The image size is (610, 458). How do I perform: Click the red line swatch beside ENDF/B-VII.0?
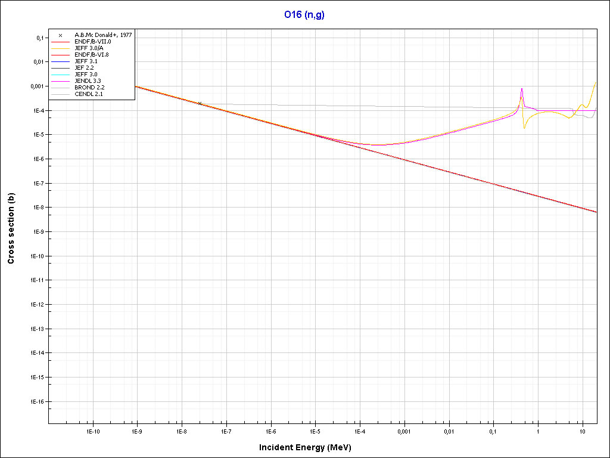[x=61, y=42]
